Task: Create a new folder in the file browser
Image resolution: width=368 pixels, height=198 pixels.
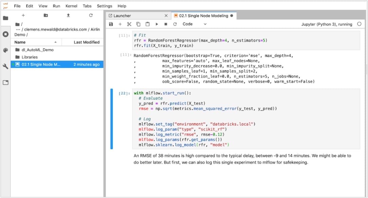Action: coord(46,15)
